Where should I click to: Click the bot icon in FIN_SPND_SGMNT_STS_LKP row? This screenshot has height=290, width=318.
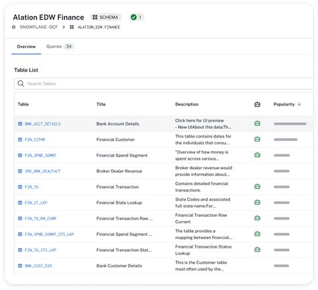257,234
